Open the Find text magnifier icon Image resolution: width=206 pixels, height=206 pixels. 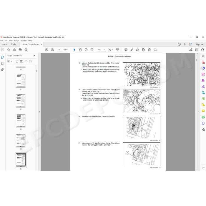(x=26, y=50)
